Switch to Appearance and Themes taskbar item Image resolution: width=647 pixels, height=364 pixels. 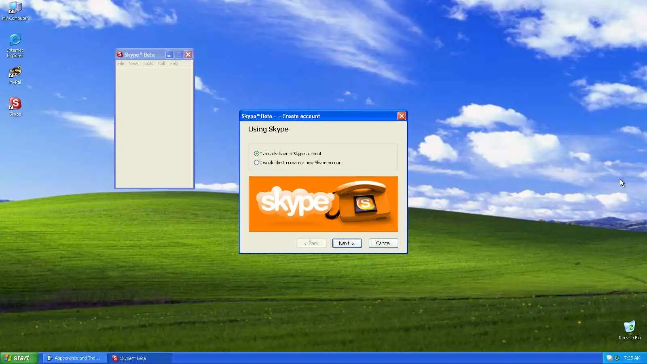(75, 358)
